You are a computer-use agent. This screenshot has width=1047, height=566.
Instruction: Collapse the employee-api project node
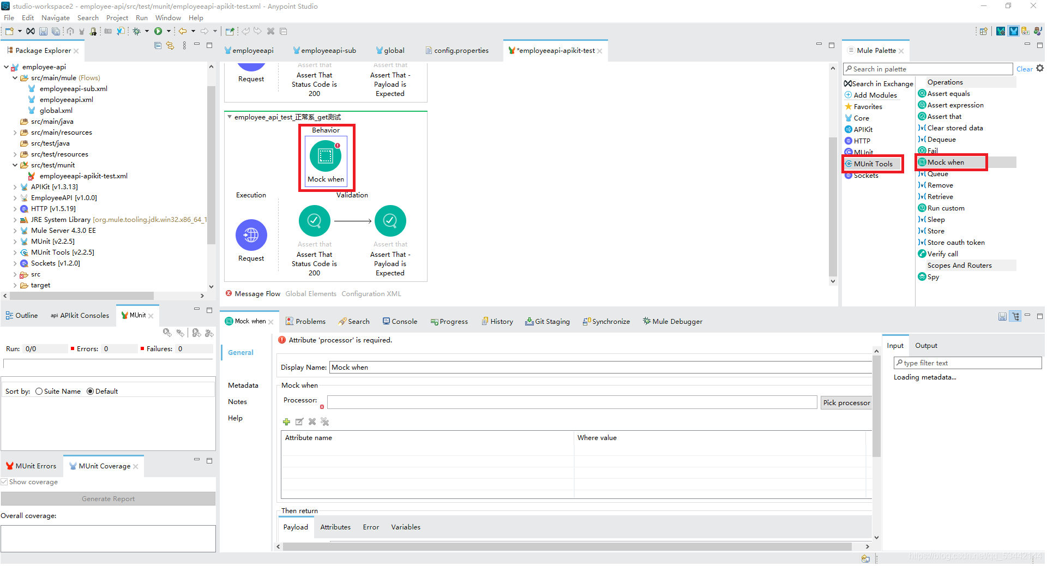[7, 67]
